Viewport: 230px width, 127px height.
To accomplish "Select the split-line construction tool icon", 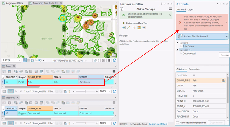I will (134, 27).
